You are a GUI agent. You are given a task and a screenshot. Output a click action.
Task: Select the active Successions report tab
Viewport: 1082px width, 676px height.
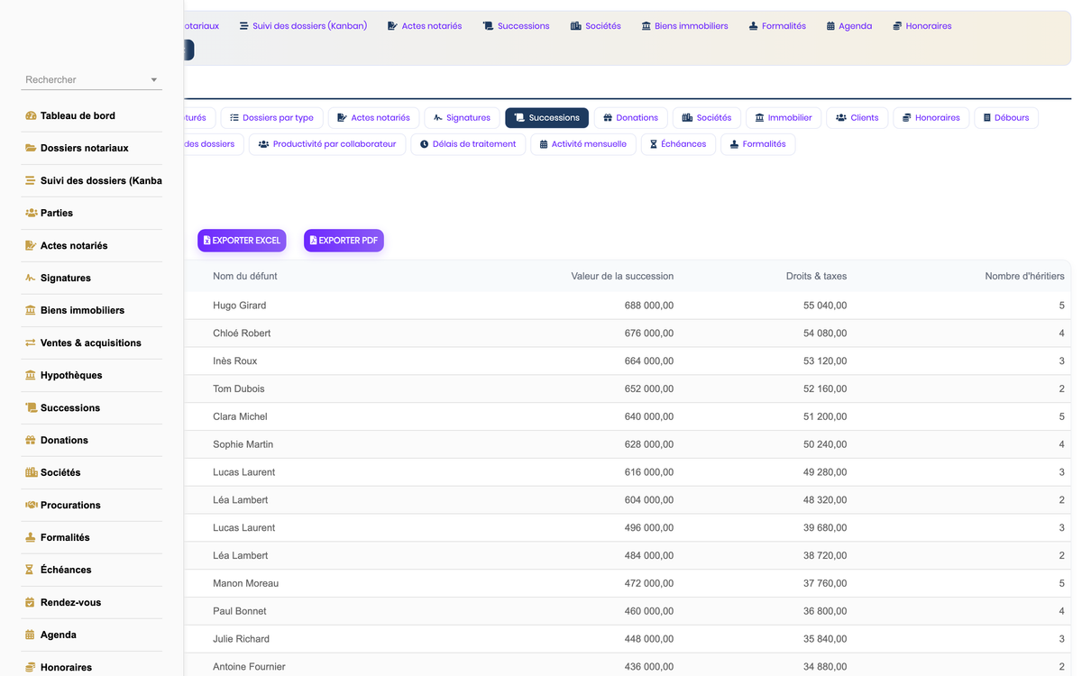coord(546,118)
